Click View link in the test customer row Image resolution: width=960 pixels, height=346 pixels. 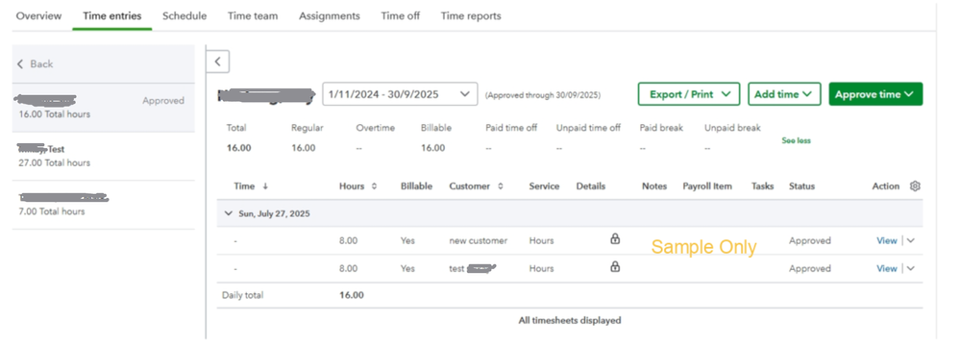887,268
